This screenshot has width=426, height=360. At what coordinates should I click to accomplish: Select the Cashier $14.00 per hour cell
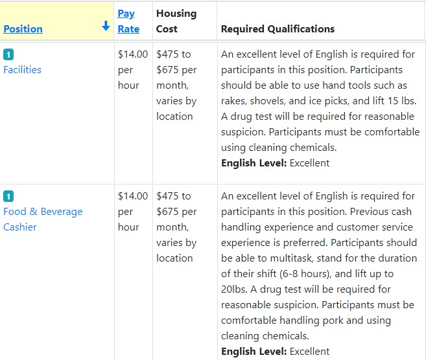click(x=133, y=212)
